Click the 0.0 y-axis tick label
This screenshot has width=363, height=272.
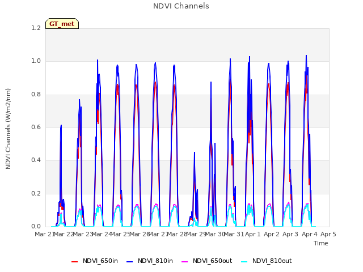36,226
